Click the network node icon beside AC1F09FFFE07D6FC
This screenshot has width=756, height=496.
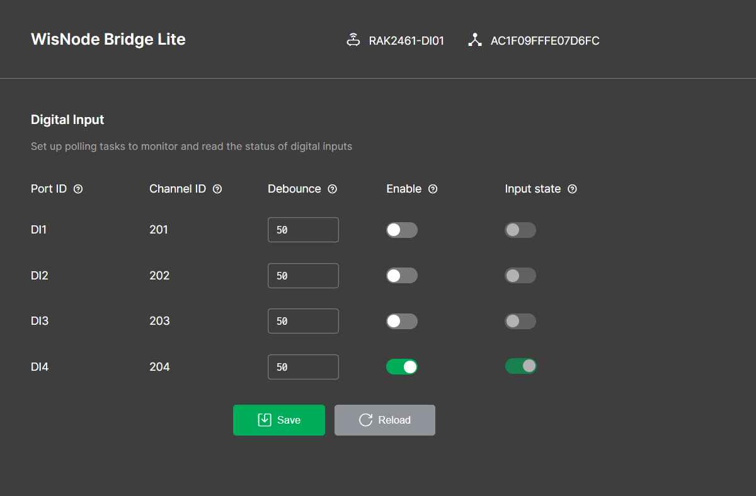click(475, 40)
